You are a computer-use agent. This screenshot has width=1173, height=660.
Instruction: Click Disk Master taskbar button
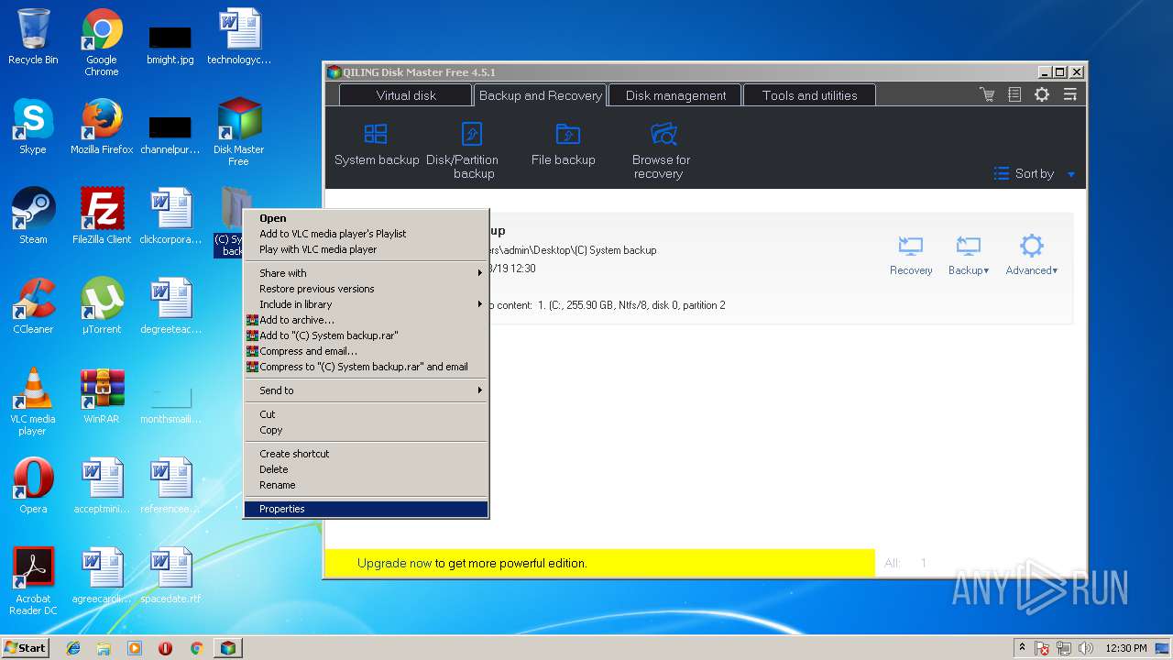coord(227,648)
